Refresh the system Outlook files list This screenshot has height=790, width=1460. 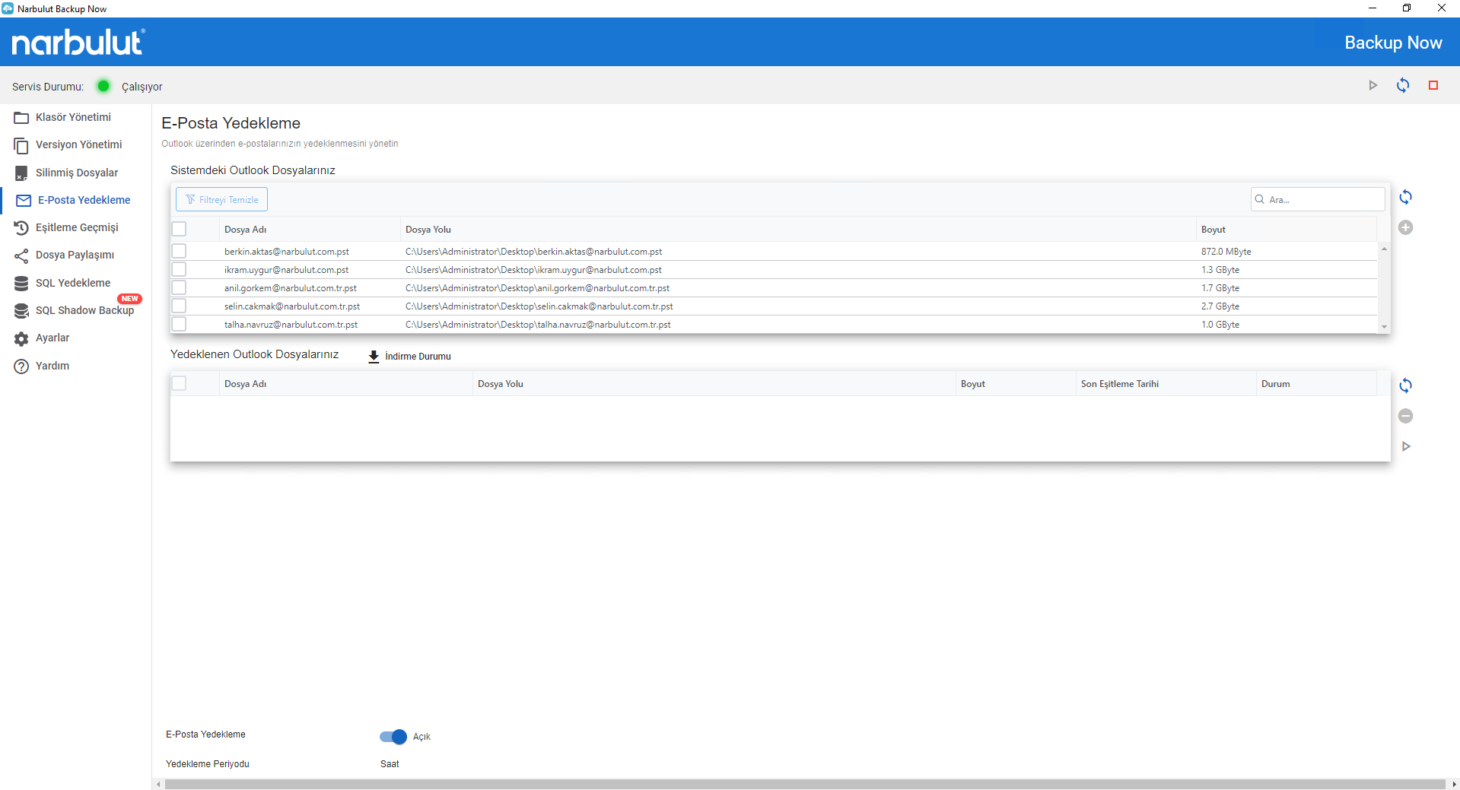click(1405, 197)
